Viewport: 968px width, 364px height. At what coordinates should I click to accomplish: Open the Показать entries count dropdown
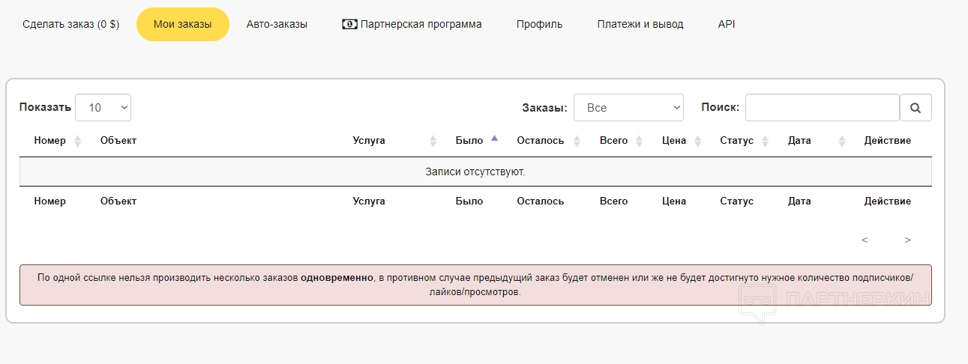pos(103,108)
